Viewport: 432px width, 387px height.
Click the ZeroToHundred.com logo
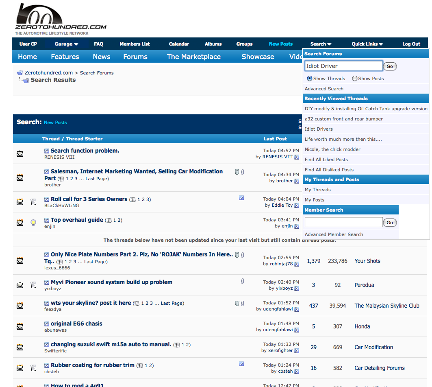[61, 18]
